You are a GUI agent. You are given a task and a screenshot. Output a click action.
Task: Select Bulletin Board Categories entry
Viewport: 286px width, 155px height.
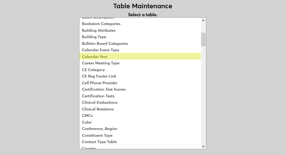pyautogui.click(x=105, y=44)
